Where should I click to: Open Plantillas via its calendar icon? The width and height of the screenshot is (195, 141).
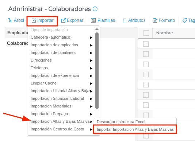tap(93, 20)
